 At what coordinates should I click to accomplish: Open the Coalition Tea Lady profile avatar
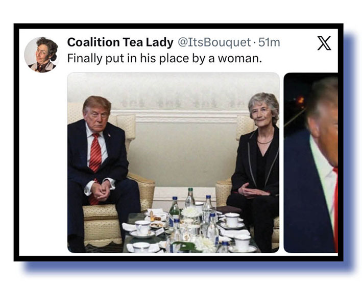tap(42, 55)
